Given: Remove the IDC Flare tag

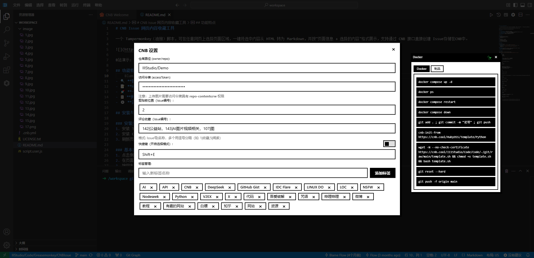Looking at the screenshot, I should click(296, 188).
